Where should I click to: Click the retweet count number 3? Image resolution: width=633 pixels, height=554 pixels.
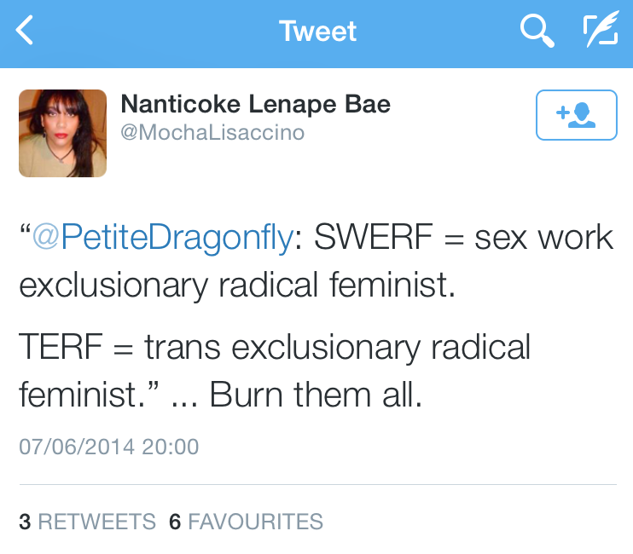pos(25,522)
